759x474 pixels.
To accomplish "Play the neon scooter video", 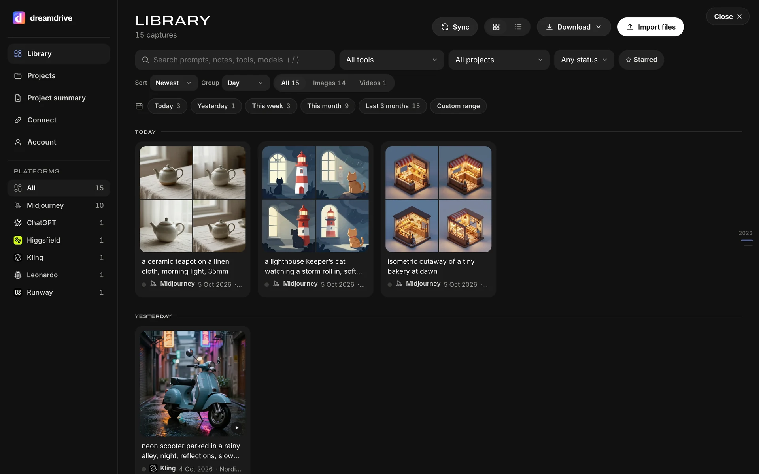I will coord(236,427).
